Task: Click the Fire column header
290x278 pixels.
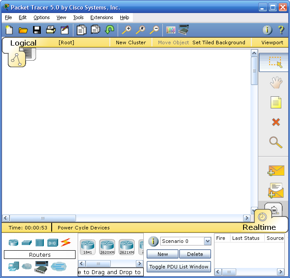Action: pos(221,238)
